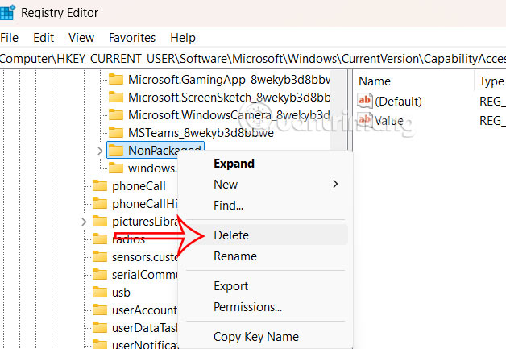The image size is (506, 349).
Task: Choose Rename in the context menu
Action: pyautogui.click(x=235, y=256)
